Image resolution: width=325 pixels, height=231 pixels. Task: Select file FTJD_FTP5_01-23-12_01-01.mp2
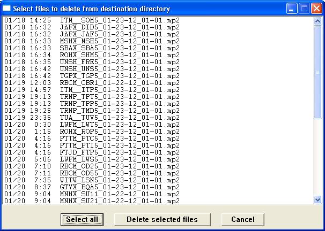click(159, 152)
